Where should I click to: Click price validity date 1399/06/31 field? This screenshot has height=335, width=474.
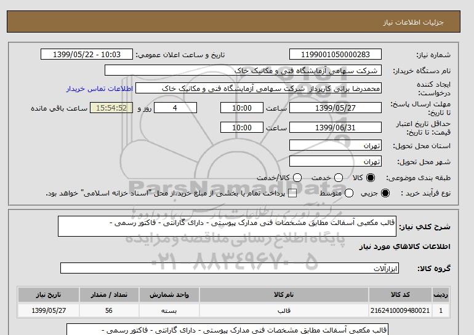335,127
